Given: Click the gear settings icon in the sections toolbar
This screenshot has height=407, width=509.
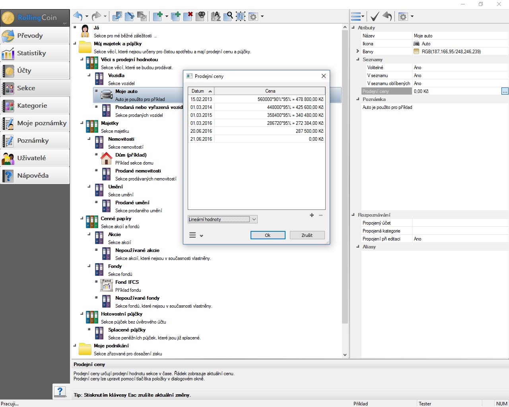Looking at the screenshot, I should click(x=253, y=16).
